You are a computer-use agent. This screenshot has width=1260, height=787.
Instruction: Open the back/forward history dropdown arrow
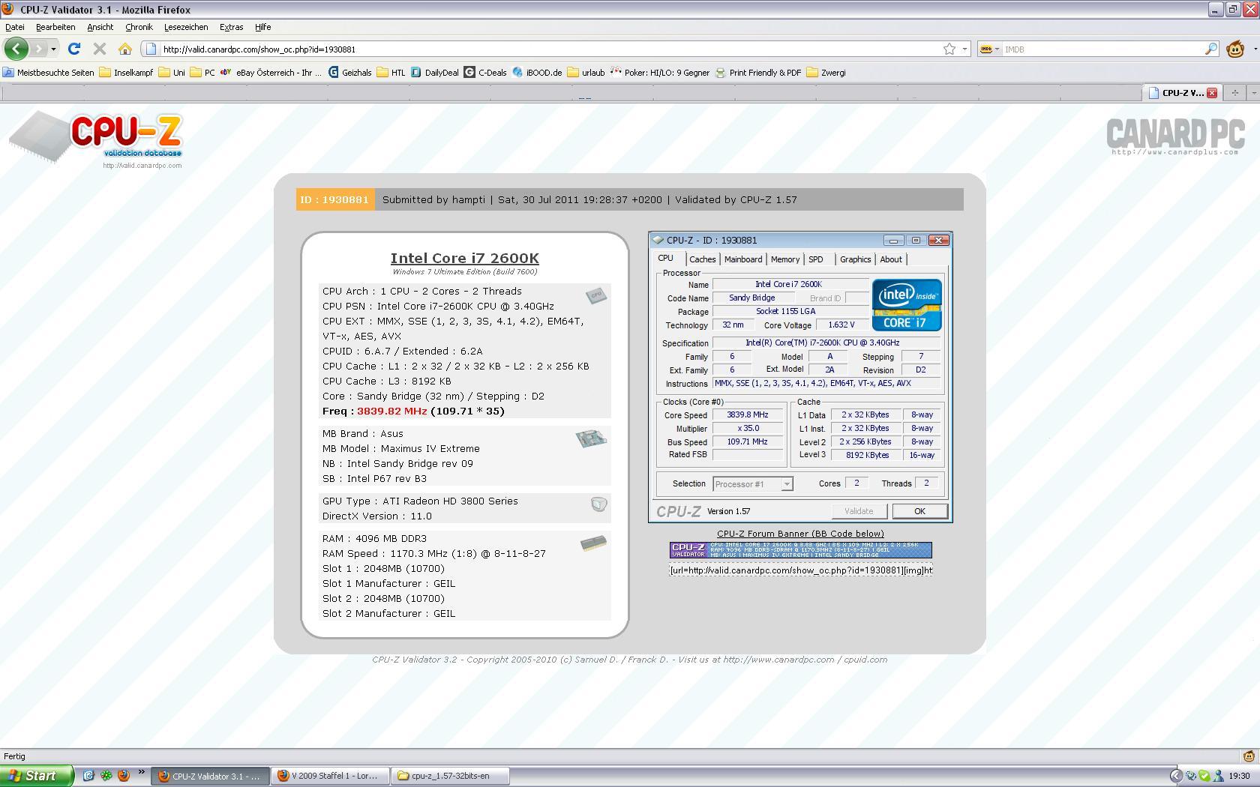coord(53,49)
